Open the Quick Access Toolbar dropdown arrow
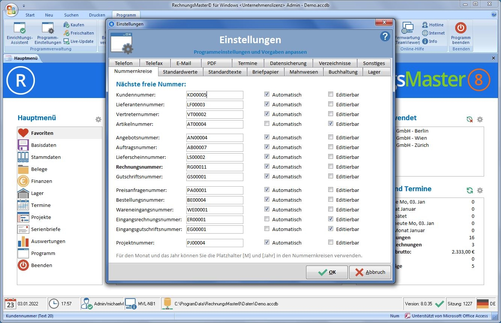Screen dimensions: 501x323 tap(24, 6)
